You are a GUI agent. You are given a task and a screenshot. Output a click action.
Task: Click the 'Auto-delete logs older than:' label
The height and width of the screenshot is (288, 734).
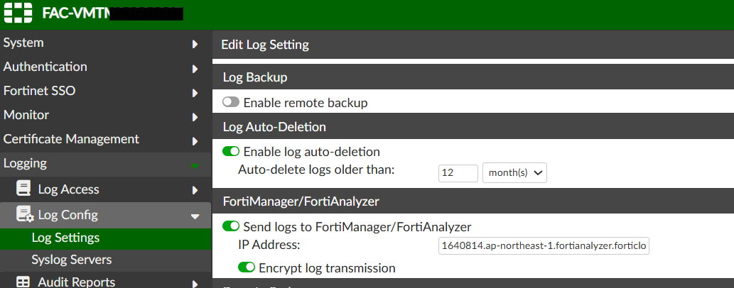pos(316,170)
